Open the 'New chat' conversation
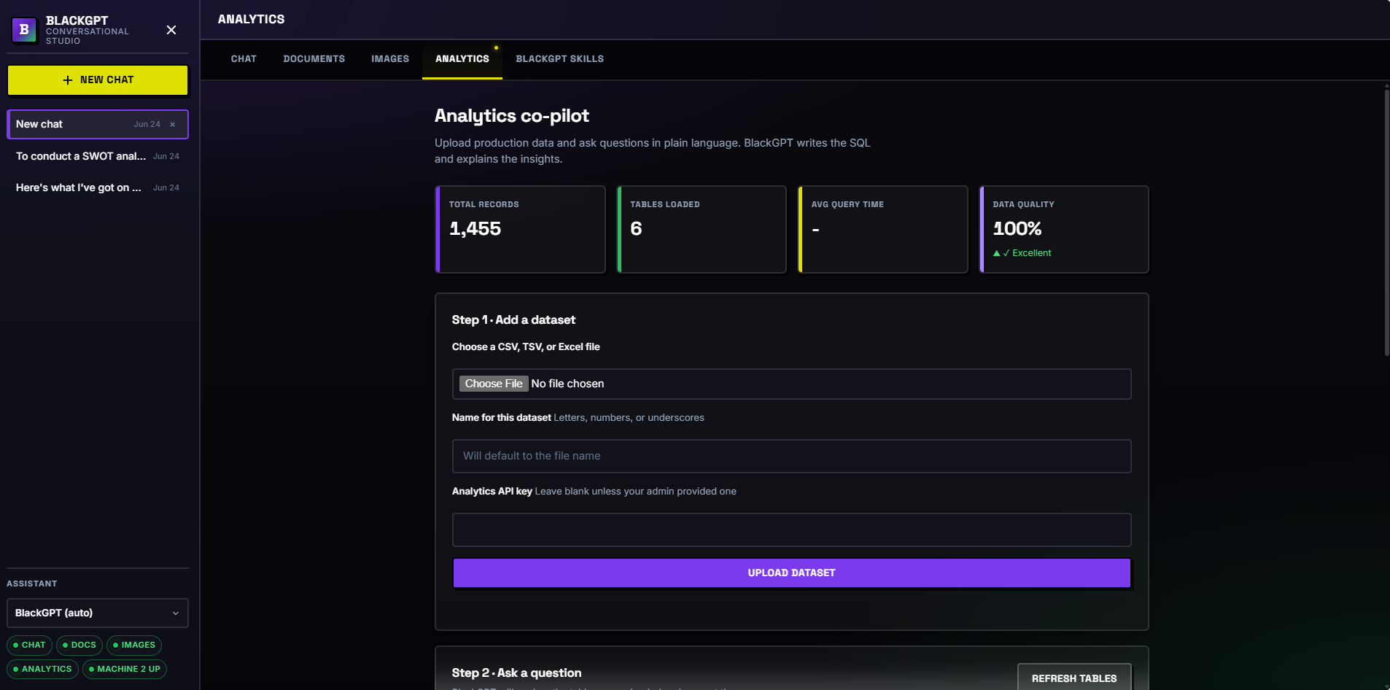Screen dimensions: 1390x690 coord(98,124)
